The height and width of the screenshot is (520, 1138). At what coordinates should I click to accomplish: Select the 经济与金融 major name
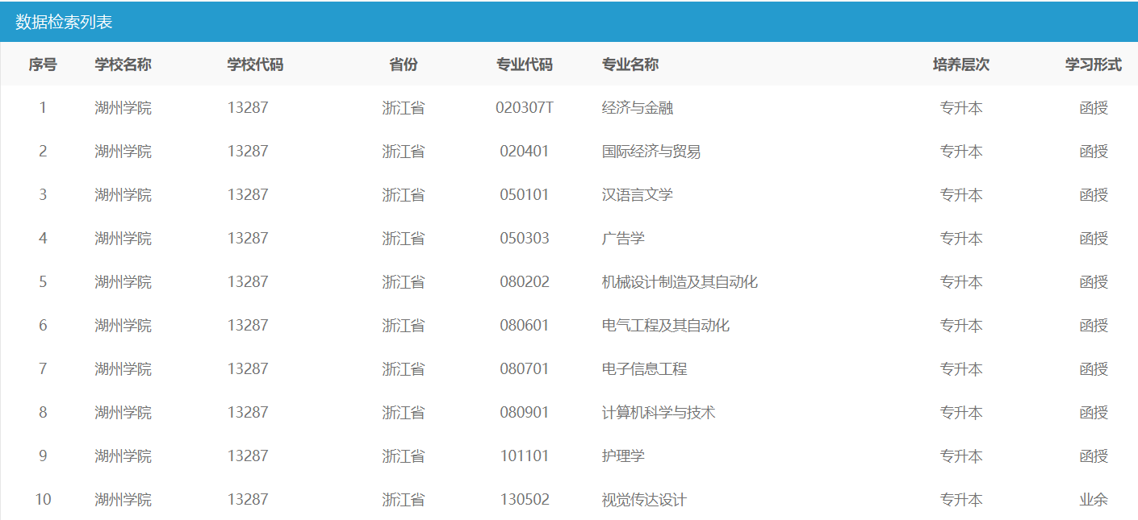638,108
